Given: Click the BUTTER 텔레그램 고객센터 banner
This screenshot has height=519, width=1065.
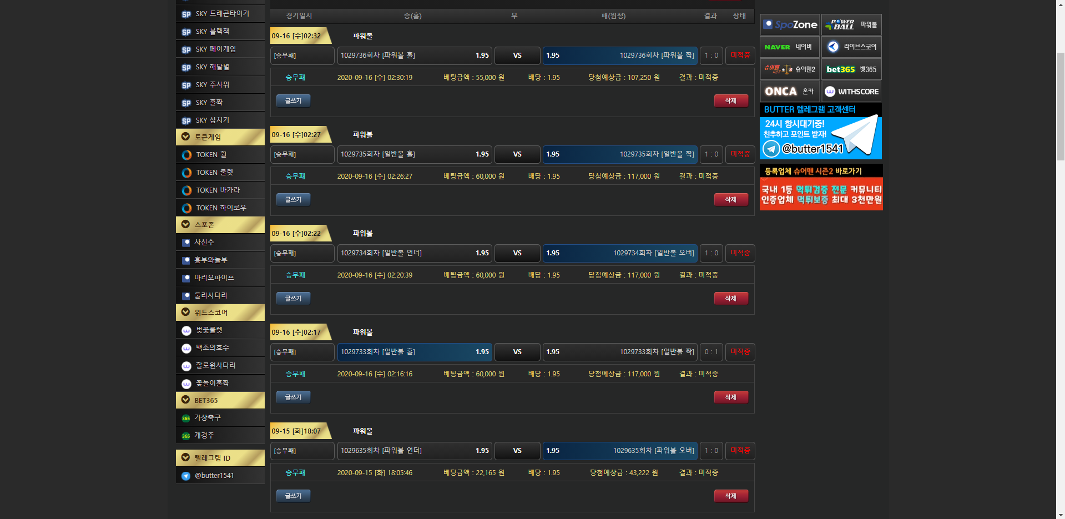Looking at the screenshot, I should (x=820, y=132).
